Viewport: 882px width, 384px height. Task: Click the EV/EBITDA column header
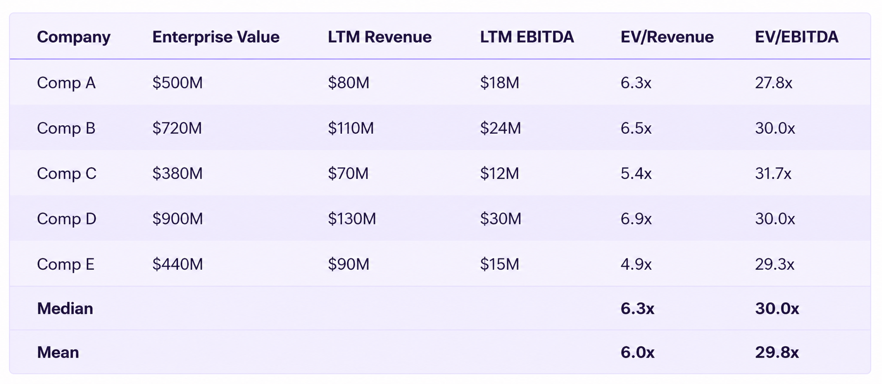797,37
